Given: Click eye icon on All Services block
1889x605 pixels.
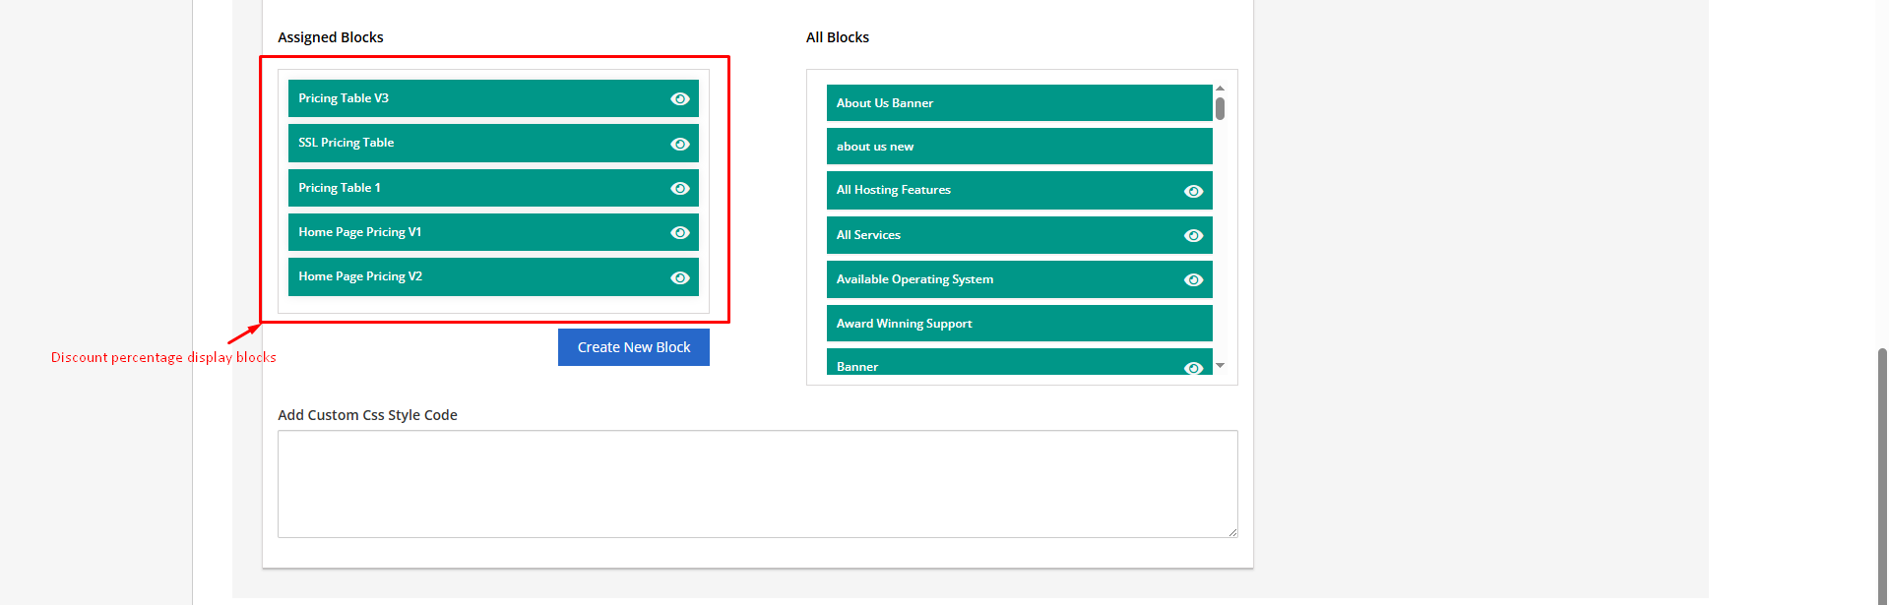Looking at the screenshot, I should coord(1193,235).
